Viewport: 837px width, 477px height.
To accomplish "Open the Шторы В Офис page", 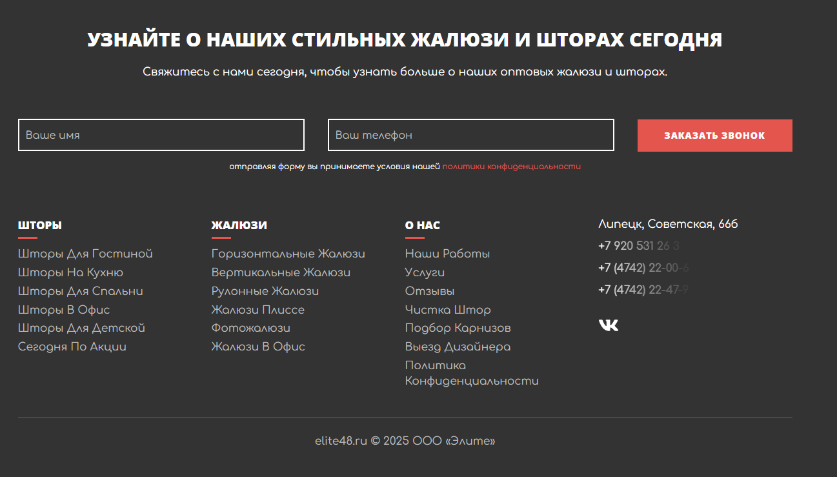I will click(63, 309).
